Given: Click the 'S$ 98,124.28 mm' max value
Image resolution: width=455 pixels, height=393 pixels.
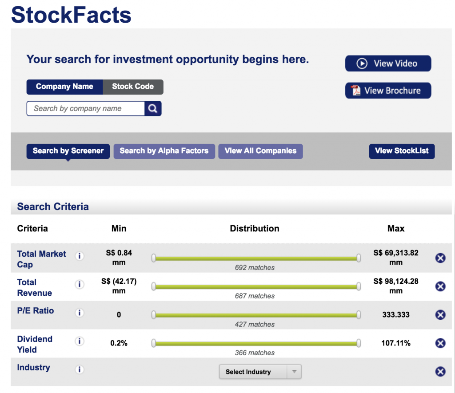Looking at the screenshot, I should 396,286.
